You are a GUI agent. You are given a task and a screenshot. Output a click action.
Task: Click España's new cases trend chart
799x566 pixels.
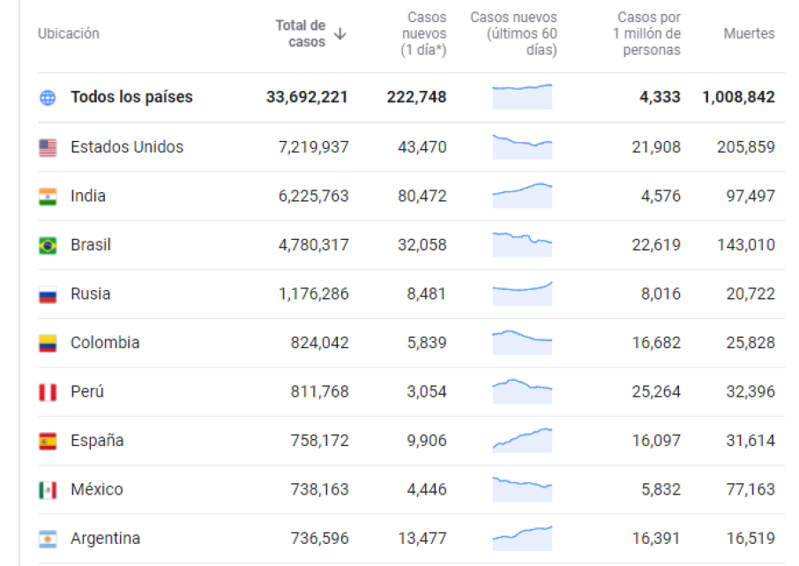tap(522, 439)
